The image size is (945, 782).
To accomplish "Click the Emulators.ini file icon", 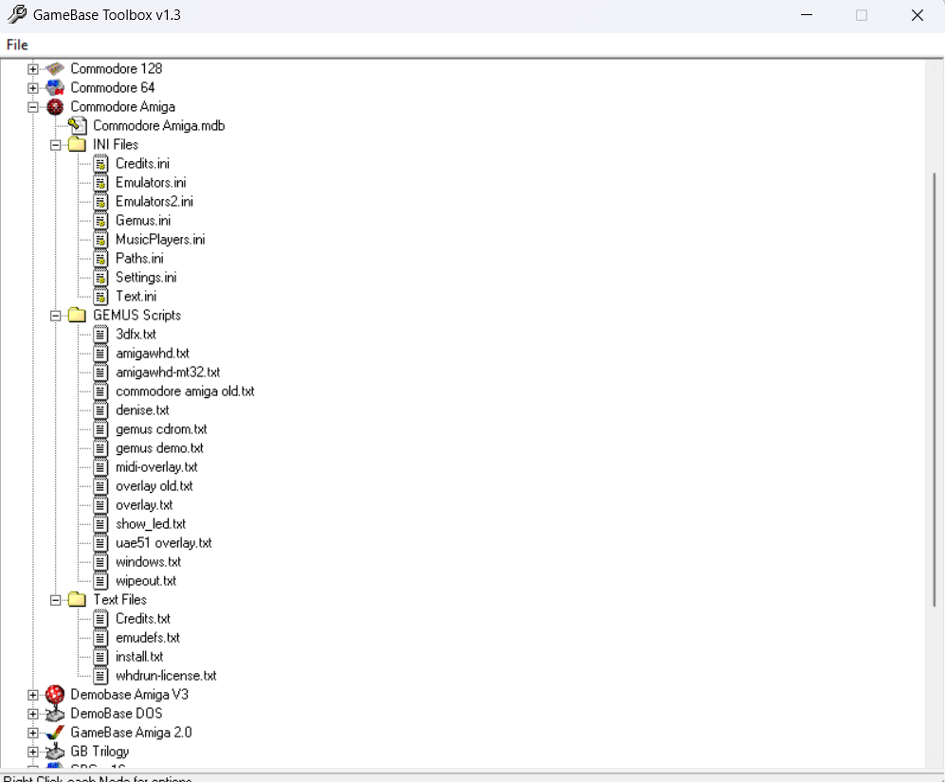I will (x=100, y=183).
